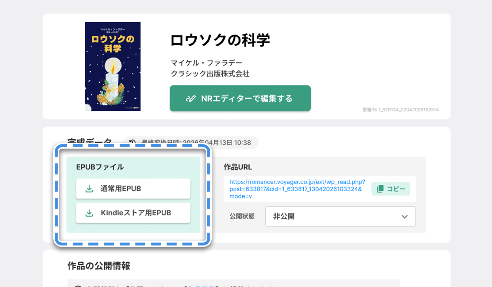This screenshot has width=492, height=287.
Task: Select the ロウソクの科学 book cover thumbnail
Action: [113, 66]
